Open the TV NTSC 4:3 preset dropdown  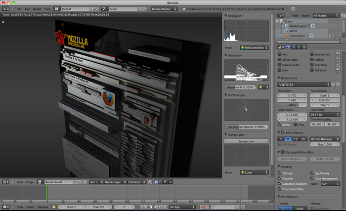tap(303, 84)
